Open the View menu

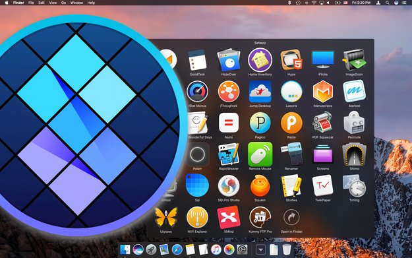click(x=53, y=3)
